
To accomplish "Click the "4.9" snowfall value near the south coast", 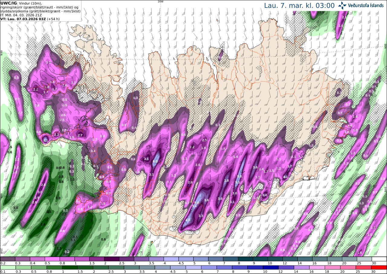I will point(188,221).
